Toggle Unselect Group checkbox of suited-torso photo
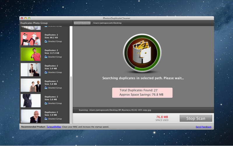 tap(46, 103)
